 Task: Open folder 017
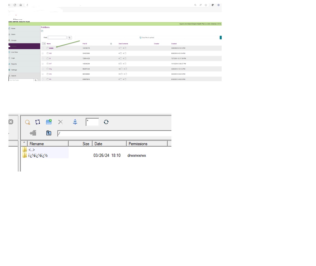coord(50,64)
